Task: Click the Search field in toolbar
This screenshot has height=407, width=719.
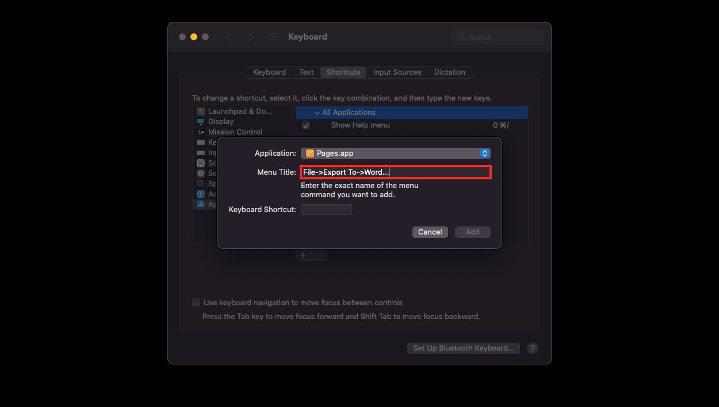Action: click(x=498, y=37)
